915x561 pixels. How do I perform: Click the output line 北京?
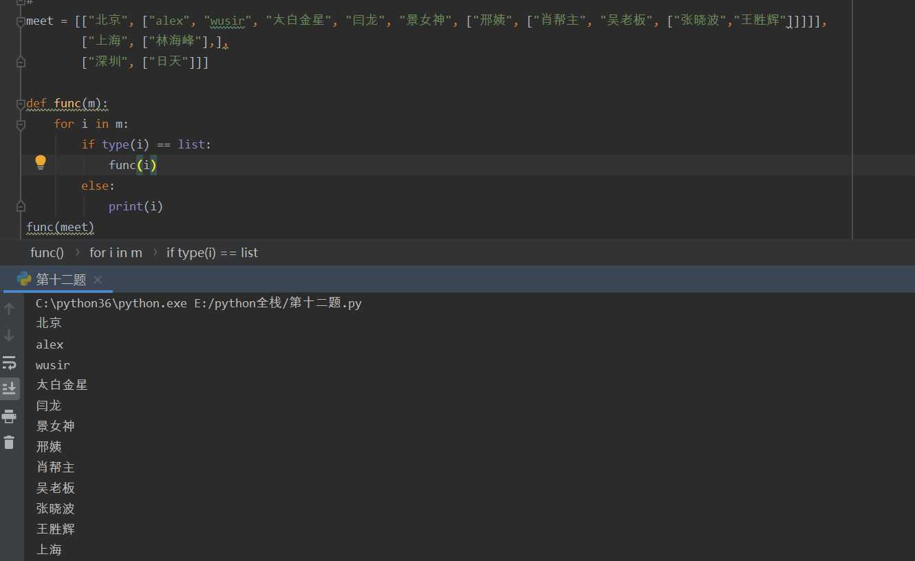(x=49, y=323)
